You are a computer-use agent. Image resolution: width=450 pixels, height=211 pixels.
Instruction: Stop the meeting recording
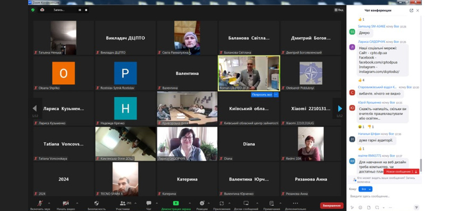86,10
